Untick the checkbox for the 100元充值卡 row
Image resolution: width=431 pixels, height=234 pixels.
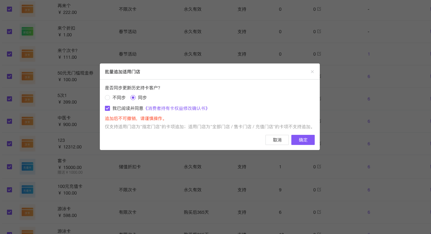pyautogui.click(x=9, y=190)
